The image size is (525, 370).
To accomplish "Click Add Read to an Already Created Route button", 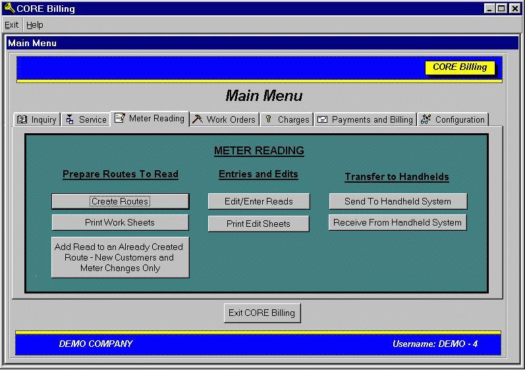I will tap(120, 257).
